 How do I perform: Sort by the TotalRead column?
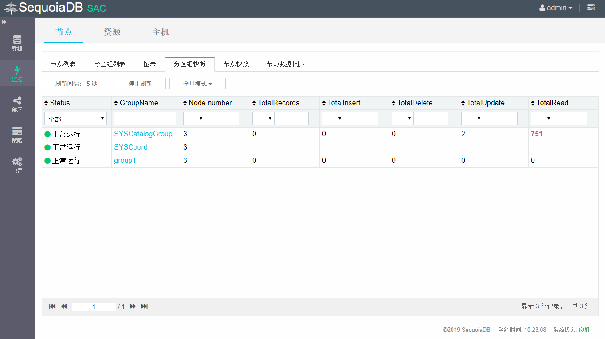point(552,103)
